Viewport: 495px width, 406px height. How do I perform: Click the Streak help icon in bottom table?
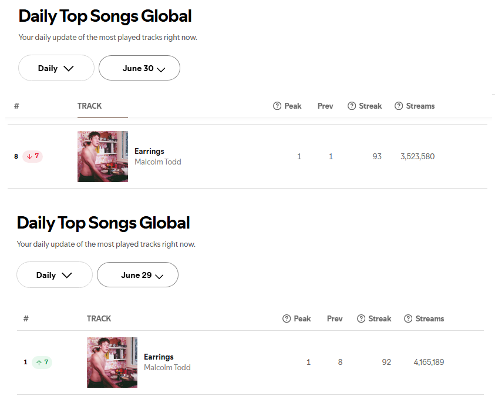pos(361,318)
